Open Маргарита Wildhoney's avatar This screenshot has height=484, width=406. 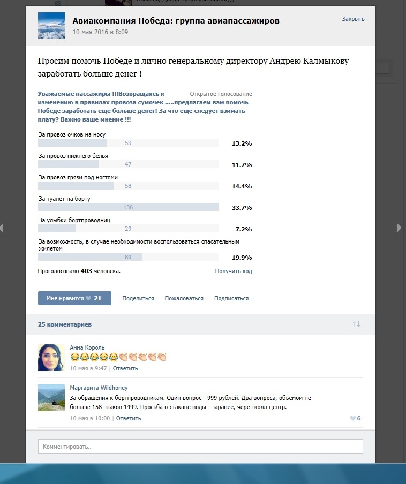click(51, 398)
